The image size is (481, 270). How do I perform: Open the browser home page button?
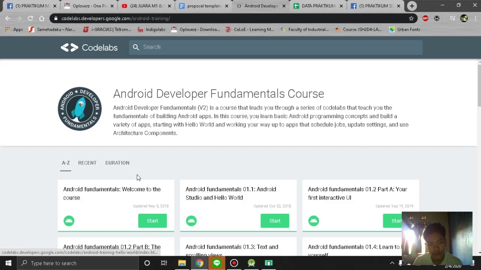(42, 18)
